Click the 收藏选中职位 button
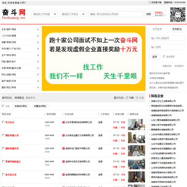The image size is (187, 187). [x=40, y=106]
